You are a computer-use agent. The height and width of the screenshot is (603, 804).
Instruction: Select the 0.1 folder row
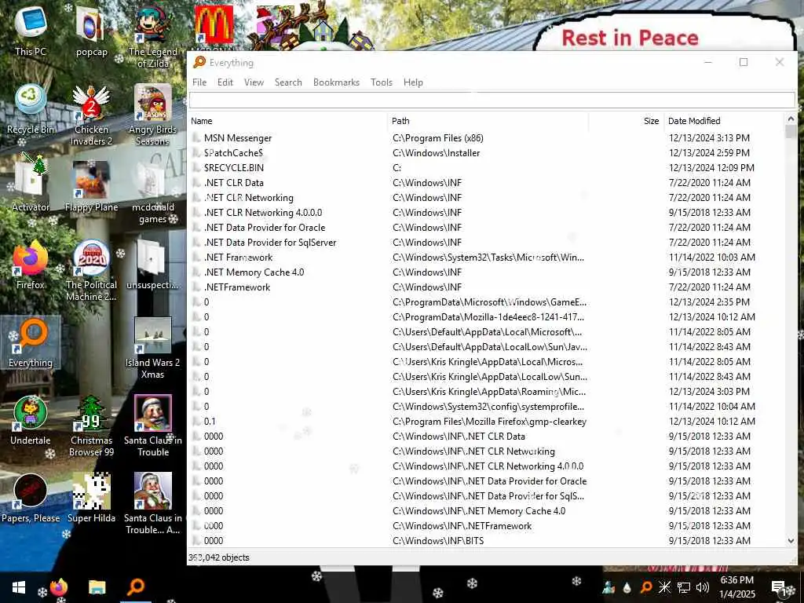(486, 422)
